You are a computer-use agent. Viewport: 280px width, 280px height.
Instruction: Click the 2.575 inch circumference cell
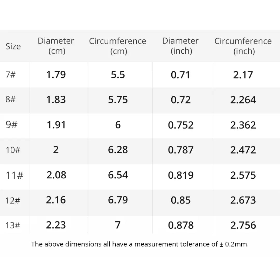(243, 175)
